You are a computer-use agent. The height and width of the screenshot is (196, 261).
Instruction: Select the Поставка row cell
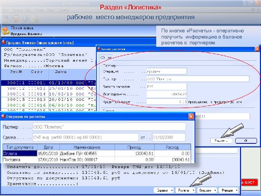[x=20, y=160]
